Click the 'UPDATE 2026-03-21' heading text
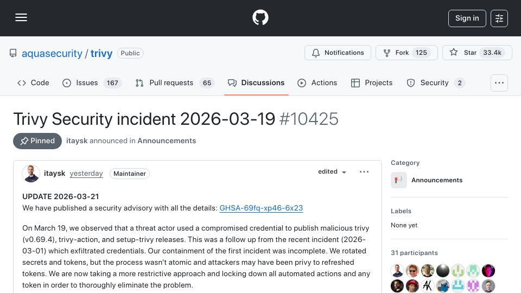This screenshot has width=521, height=293. tap(60, 196)
